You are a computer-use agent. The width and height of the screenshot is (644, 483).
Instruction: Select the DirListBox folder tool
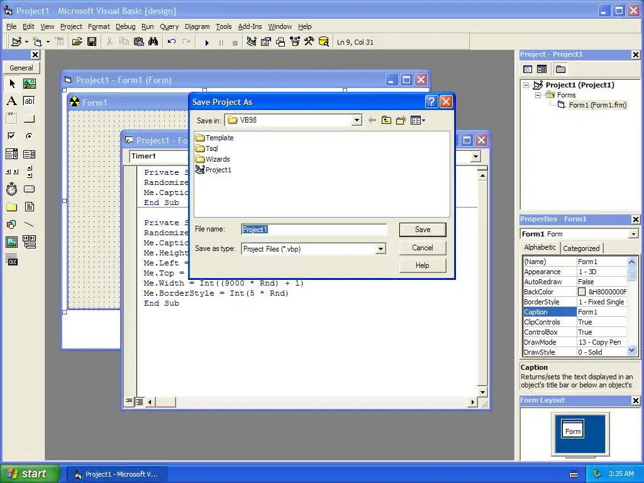[x=11, y=206]
